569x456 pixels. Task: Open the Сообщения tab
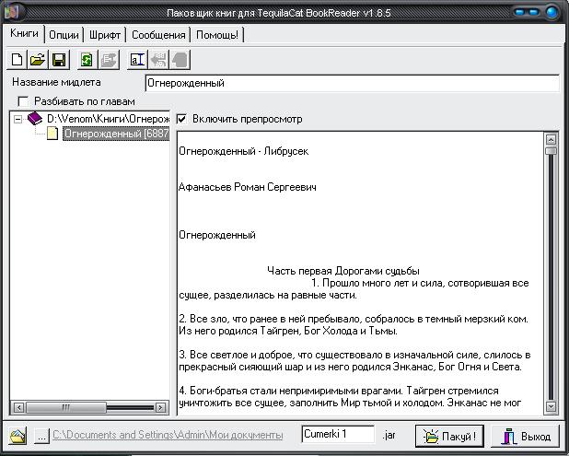tap(158, 35)
